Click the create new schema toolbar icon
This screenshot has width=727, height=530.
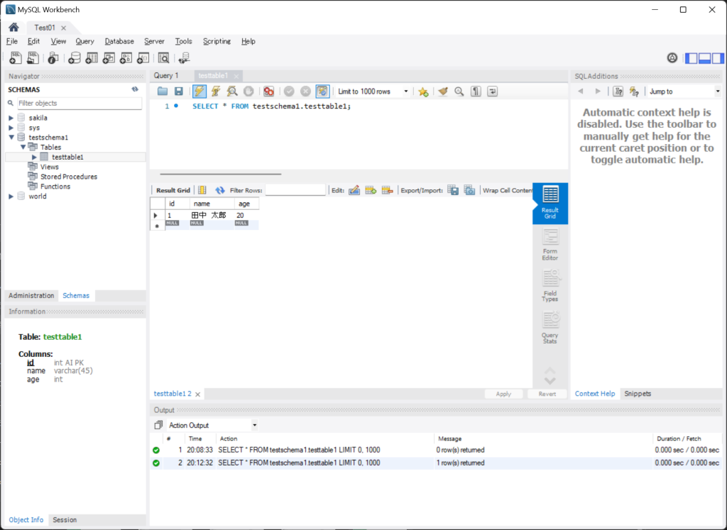(x=74, y=58)
